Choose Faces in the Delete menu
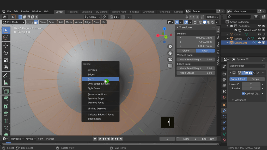 click(91, 79)
